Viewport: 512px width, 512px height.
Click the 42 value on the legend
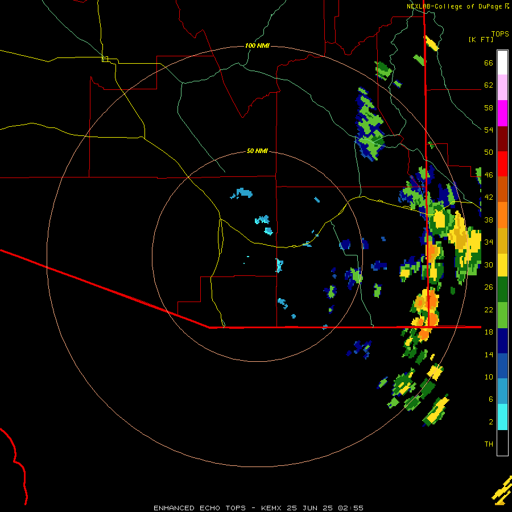[489, 197]
